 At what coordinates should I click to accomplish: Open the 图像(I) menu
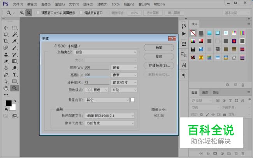[46, 4]
